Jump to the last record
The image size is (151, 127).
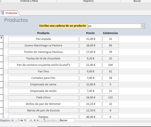[35, 120]
